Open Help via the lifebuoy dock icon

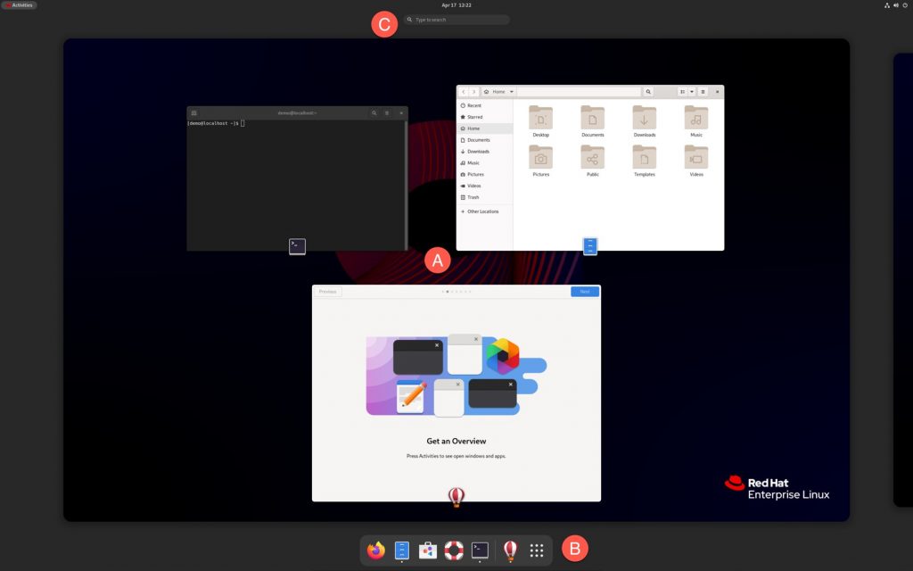pos(453,550)
